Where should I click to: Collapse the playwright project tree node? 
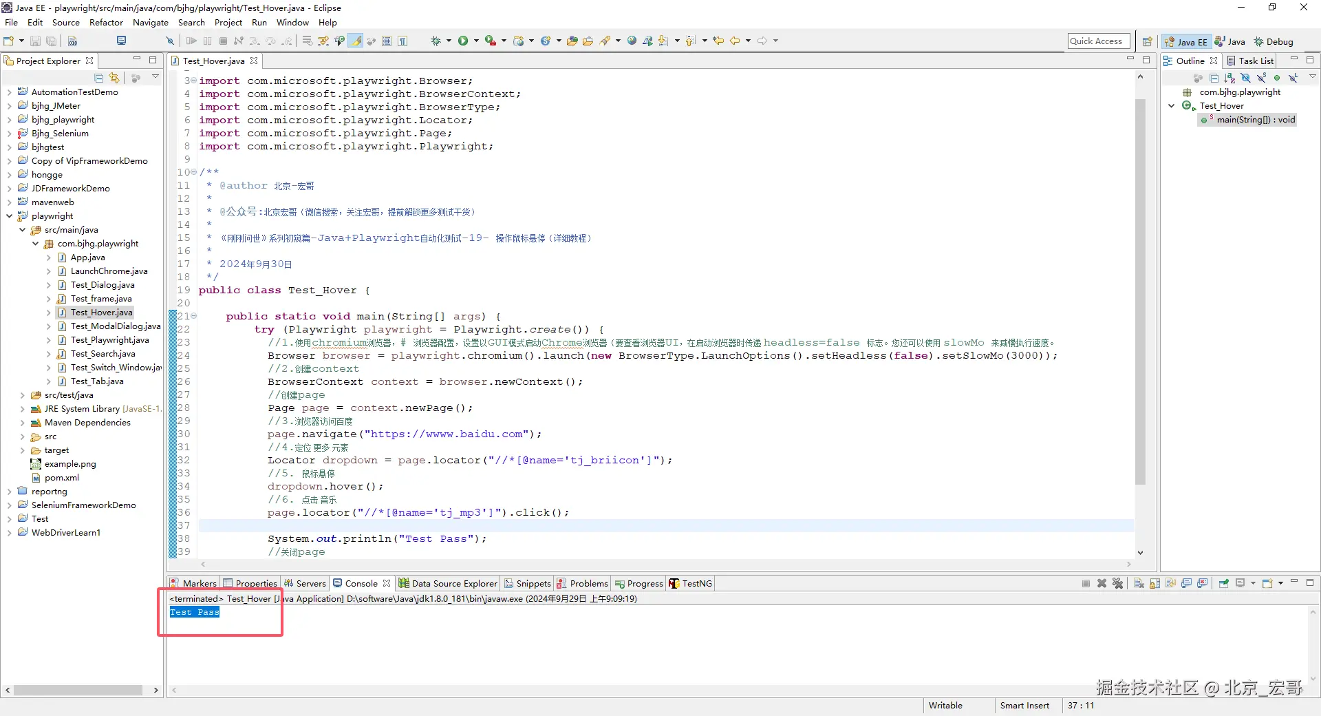(x=9, y=216)
